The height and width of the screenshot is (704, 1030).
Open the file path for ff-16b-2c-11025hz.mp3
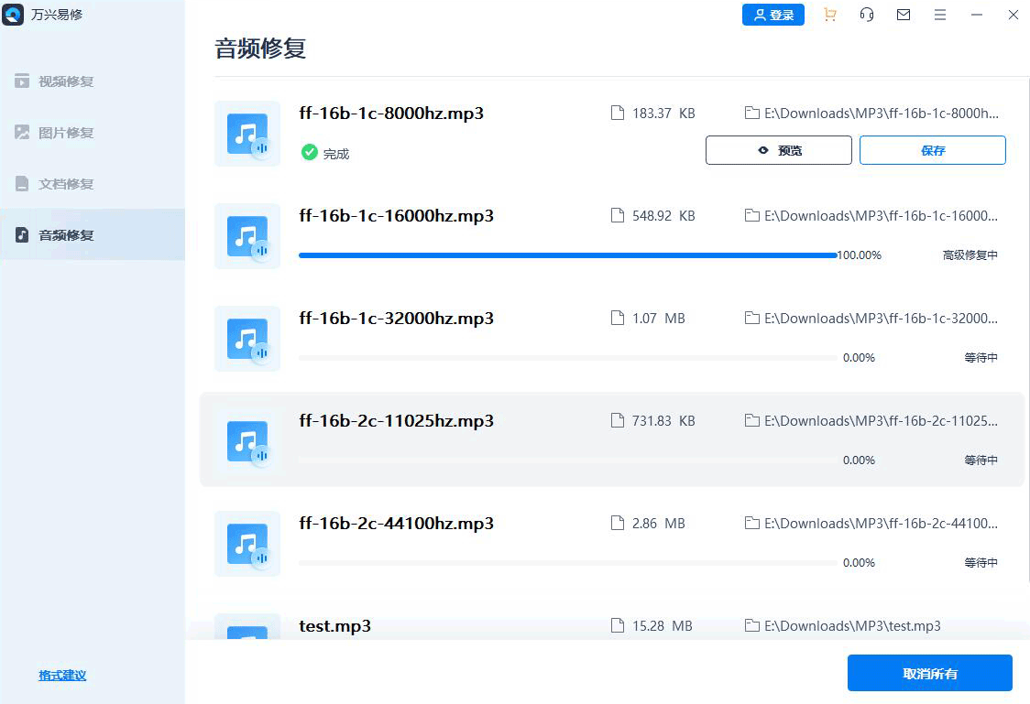[871, 420]
